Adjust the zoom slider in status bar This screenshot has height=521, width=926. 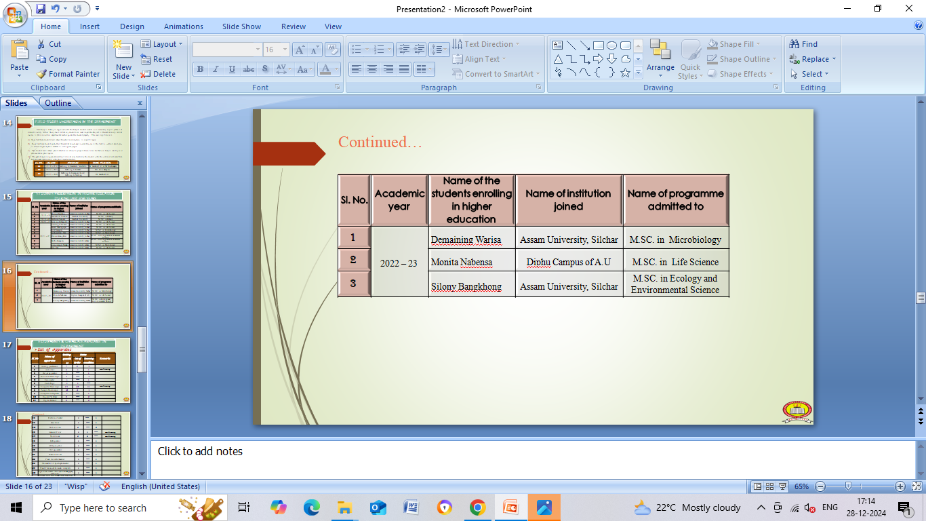848,486
